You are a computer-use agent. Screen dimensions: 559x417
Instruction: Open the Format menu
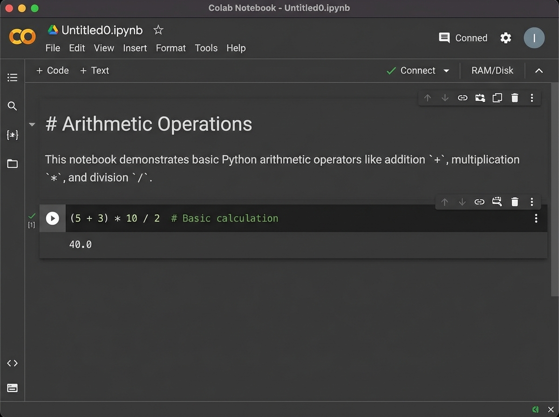(171, 48)
